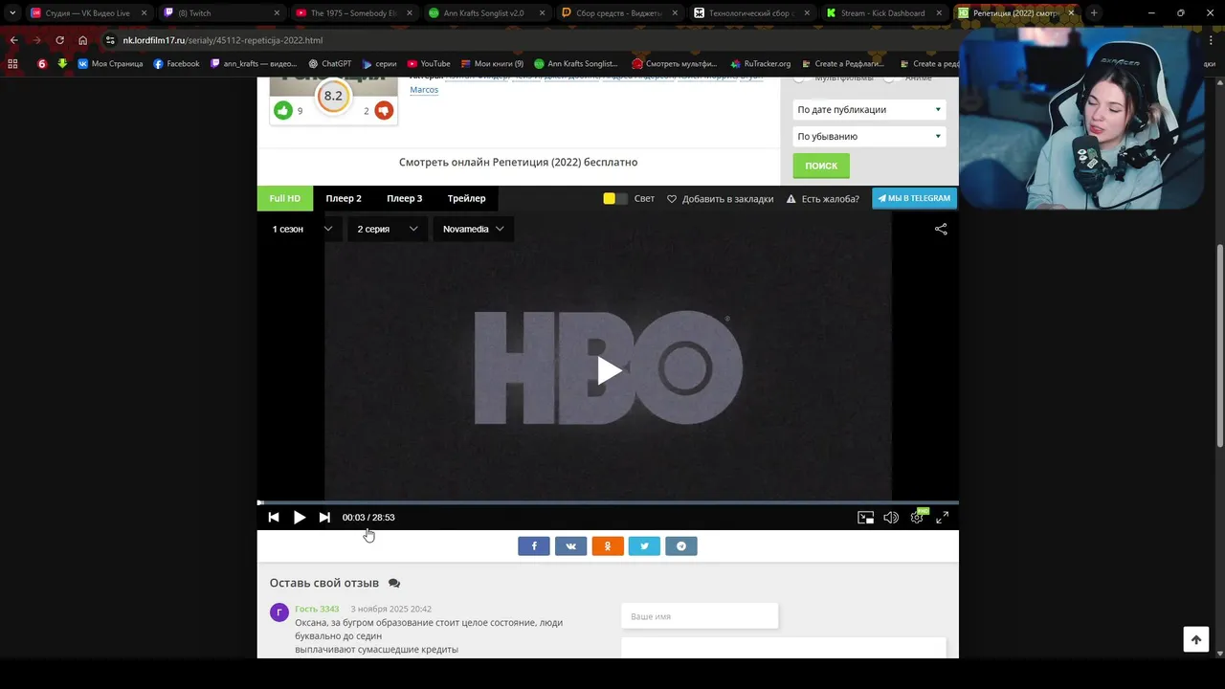Open the player quality settings gear

pyautogui.click(x=917, y=517)
